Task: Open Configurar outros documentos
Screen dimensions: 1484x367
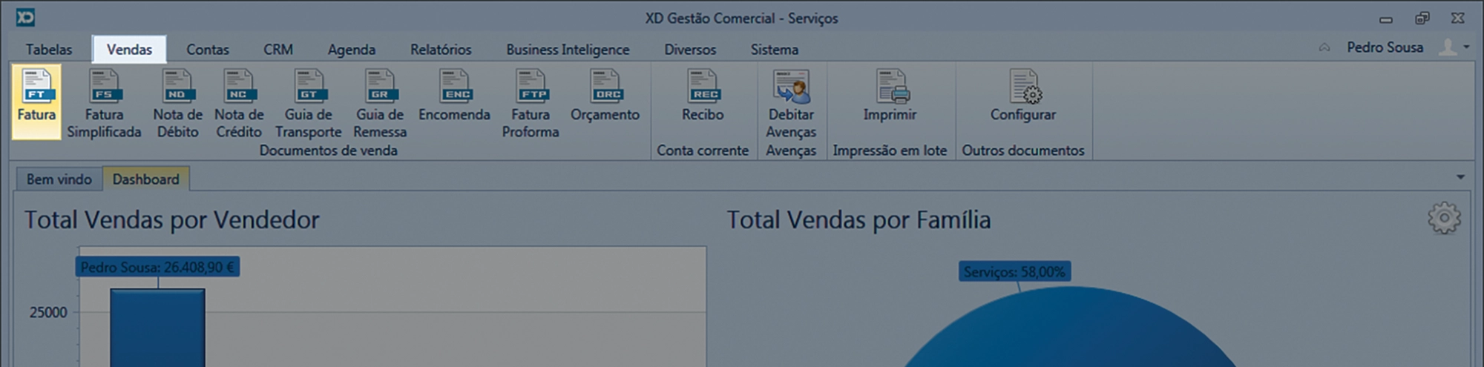Action: pos(1023,96)
